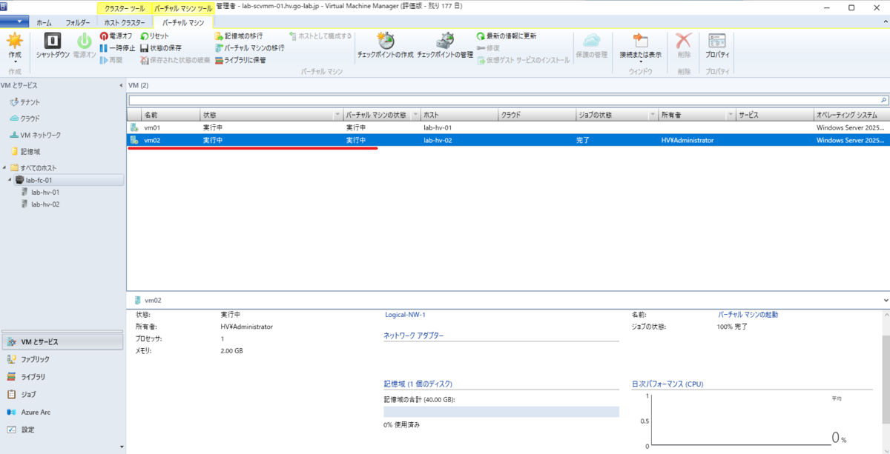Open the ジョブ workspace

coord(62,394)
